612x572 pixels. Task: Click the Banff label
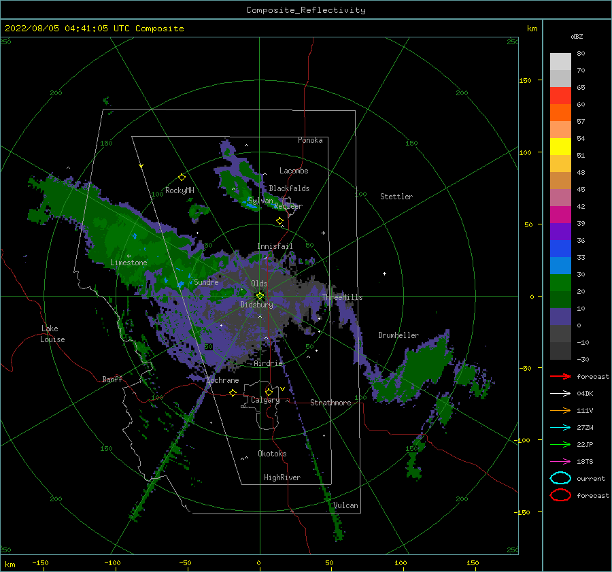112,379
